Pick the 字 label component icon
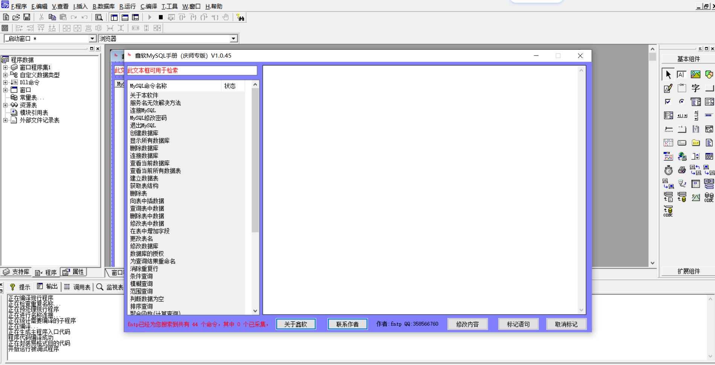Viewport: 715px width, 365px height. point(695,88)
